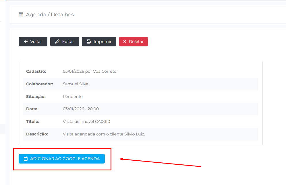This screenshot has height=185, width=286.
Task: Click the title Visita ao imóvel CA0010
Action: pos(86,121)
